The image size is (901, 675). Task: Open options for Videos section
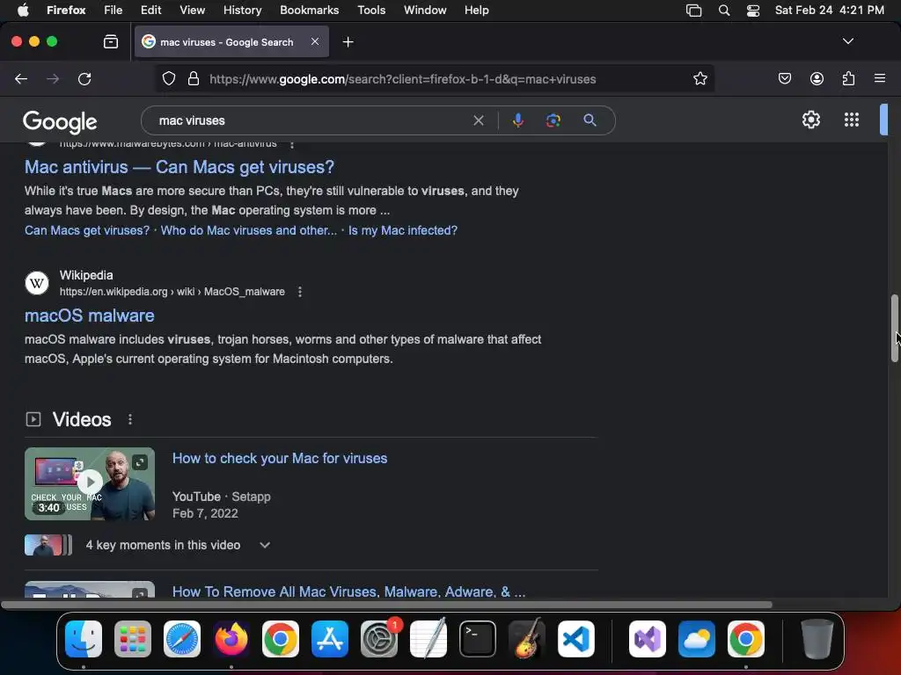tap(130, 419)
